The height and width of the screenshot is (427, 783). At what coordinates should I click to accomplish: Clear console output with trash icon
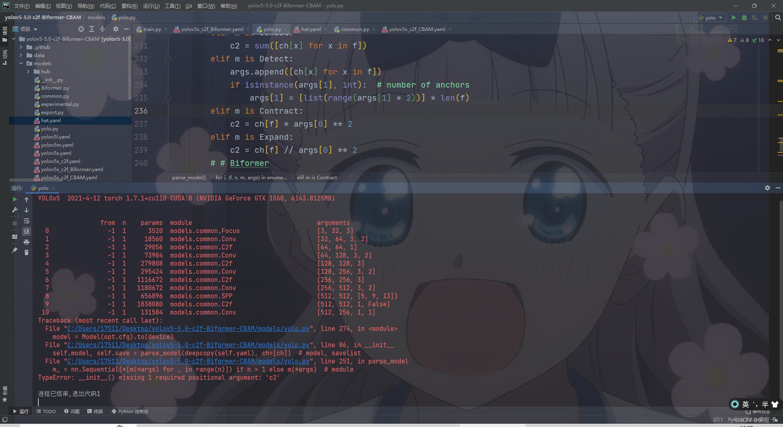pos(27,253)
